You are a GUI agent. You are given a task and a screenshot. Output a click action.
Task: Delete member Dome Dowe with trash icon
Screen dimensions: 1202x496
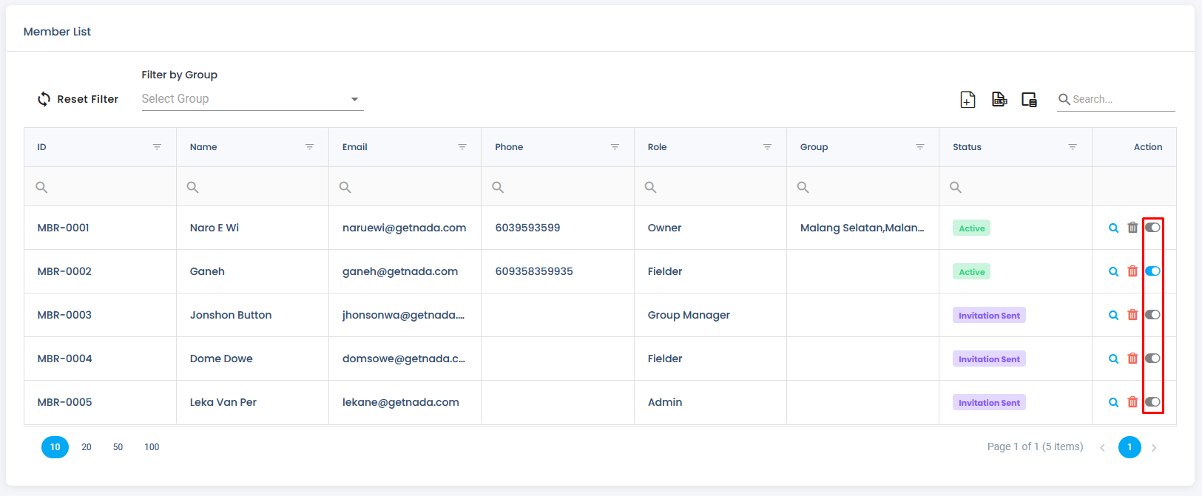(1132, 359)
